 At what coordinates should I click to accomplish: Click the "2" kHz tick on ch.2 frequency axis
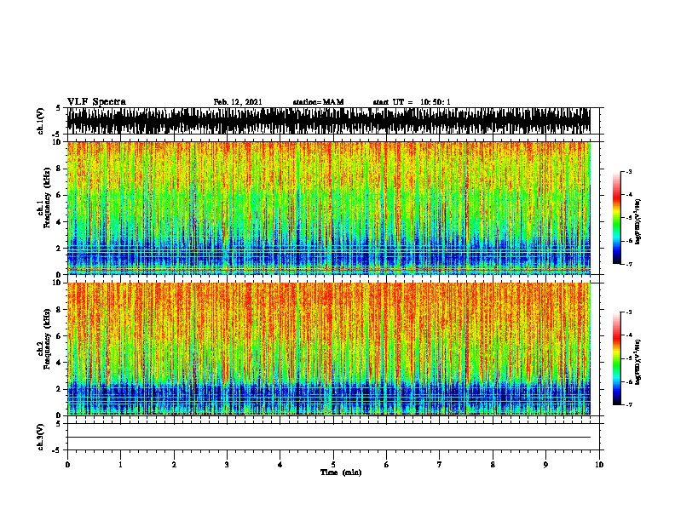59,389
